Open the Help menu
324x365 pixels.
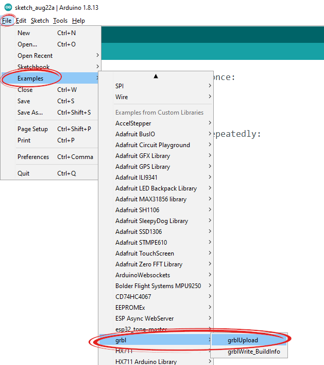click(x=78, y=21)
